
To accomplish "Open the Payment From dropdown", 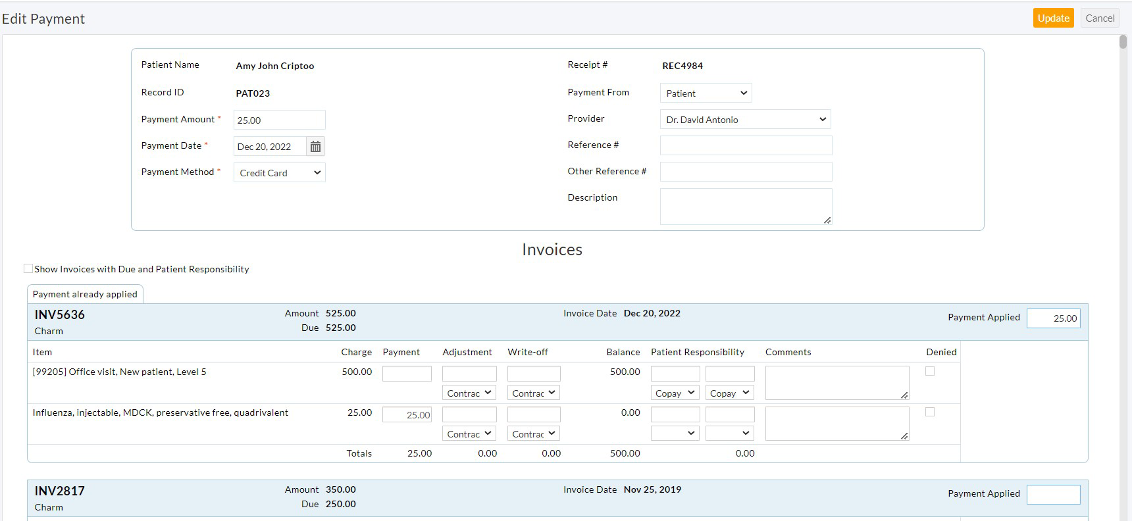I will pos(706,93).
